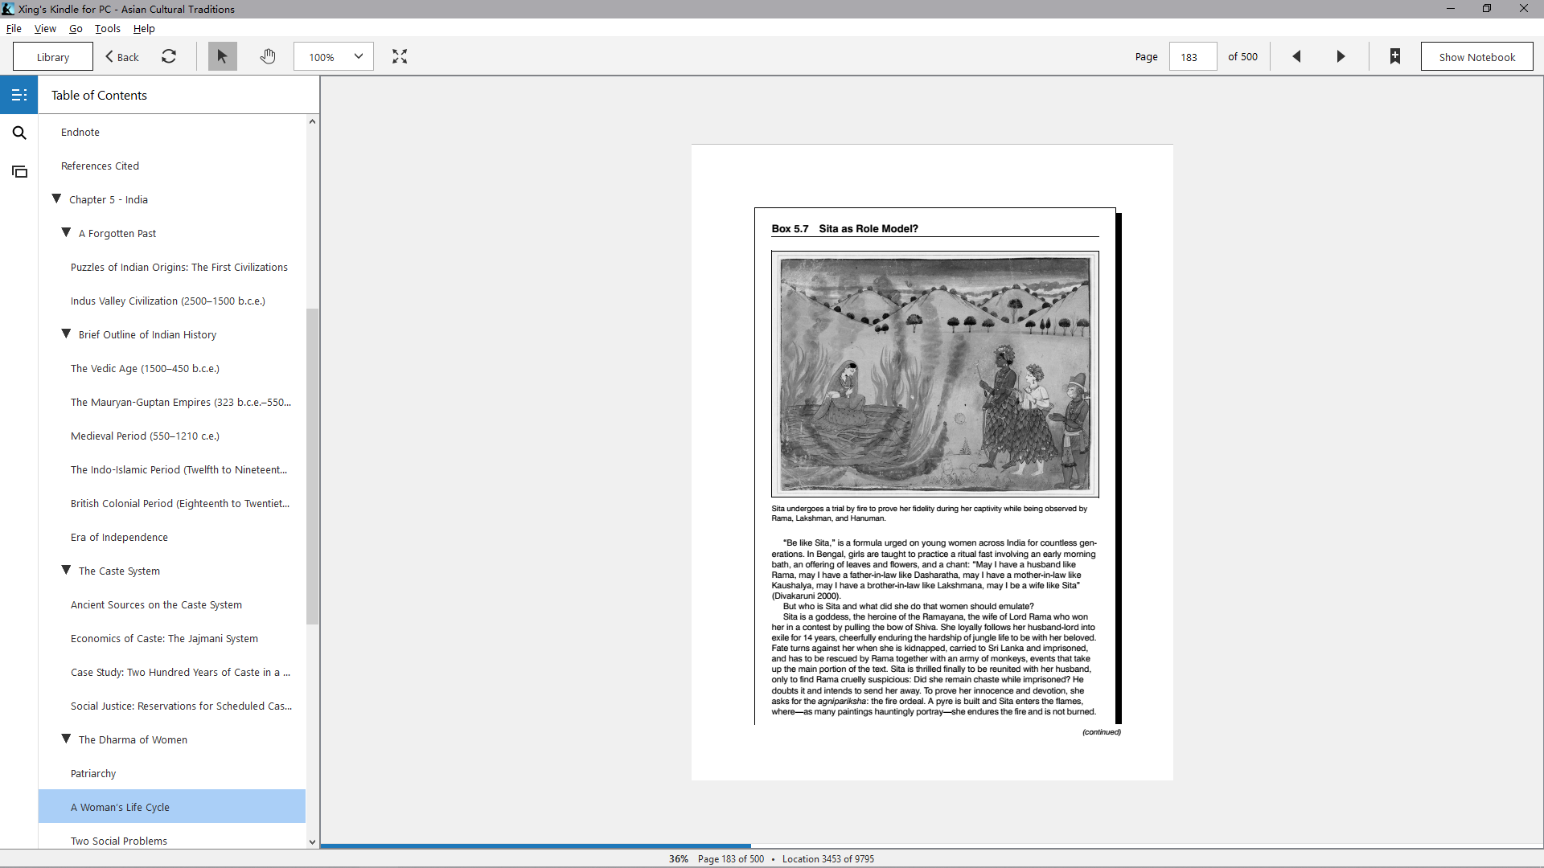Open the File menu

14,28
